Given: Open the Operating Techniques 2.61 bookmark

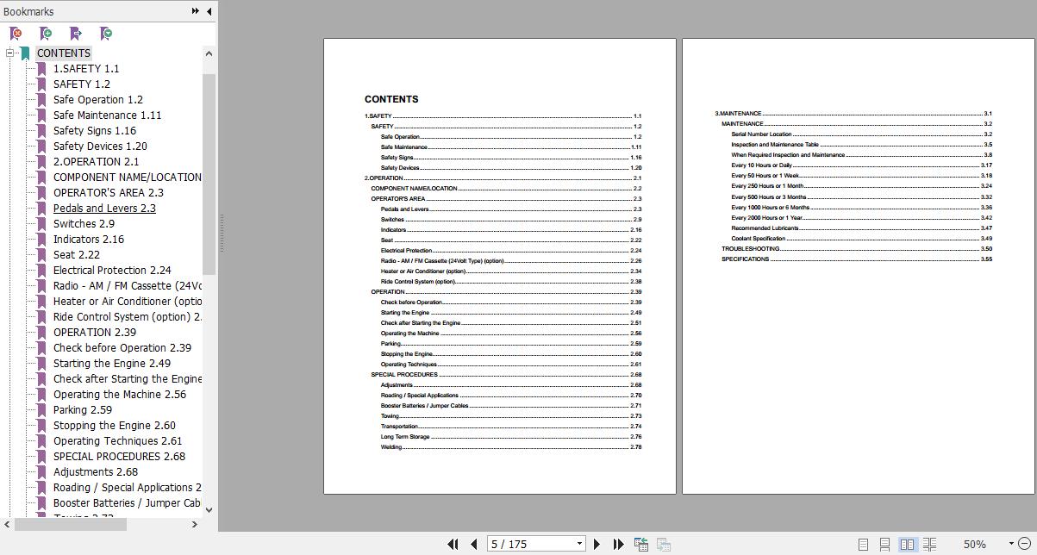Looking at the screenshot, I should coord(118,441).
